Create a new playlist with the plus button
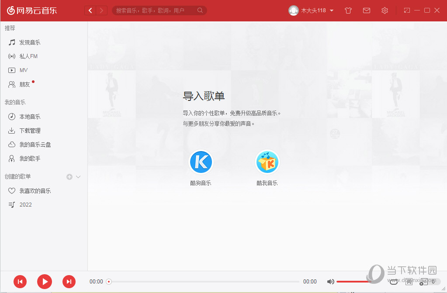This screenshot has width=447, height=293. pyautogui.click(x=69, y=176)
